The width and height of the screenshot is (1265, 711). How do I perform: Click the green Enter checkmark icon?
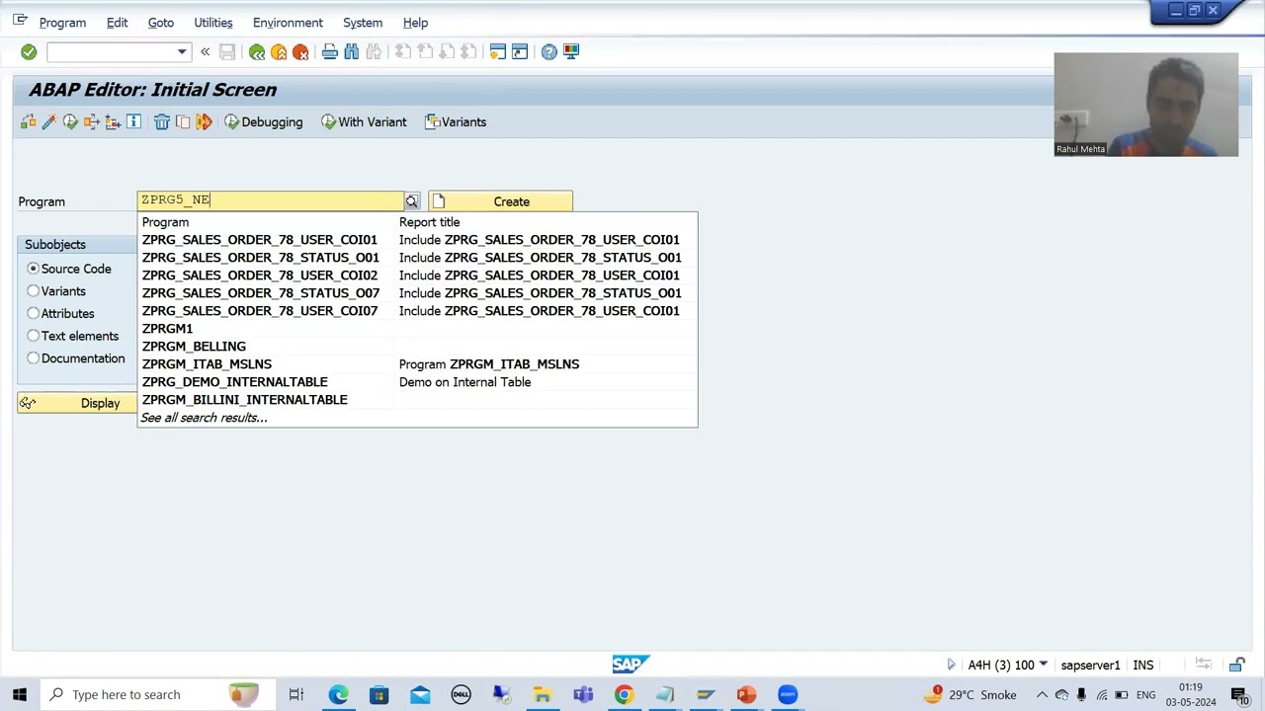[29, 51]
